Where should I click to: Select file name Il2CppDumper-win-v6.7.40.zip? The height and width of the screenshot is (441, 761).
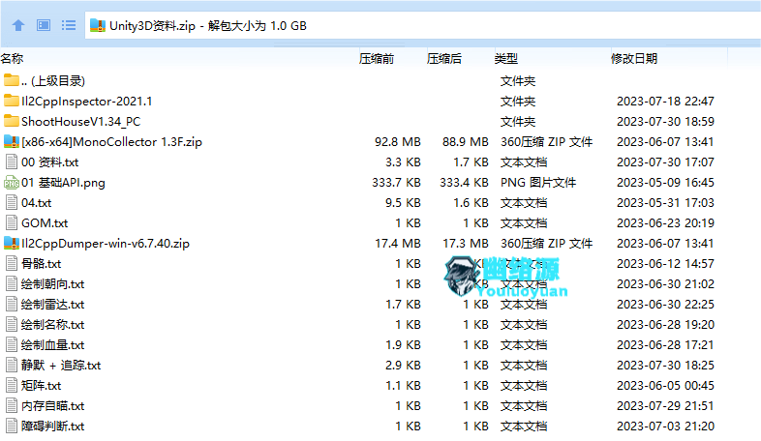click(106, 244)
